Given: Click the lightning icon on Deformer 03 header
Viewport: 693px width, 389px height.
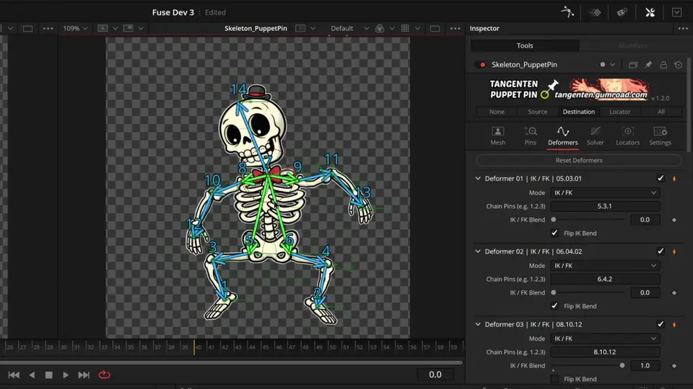Looking at the screenshot, I should (674, 325).
